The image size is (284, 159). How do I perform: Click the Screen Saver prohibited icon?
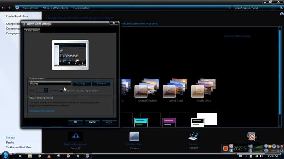pos(252,136)
